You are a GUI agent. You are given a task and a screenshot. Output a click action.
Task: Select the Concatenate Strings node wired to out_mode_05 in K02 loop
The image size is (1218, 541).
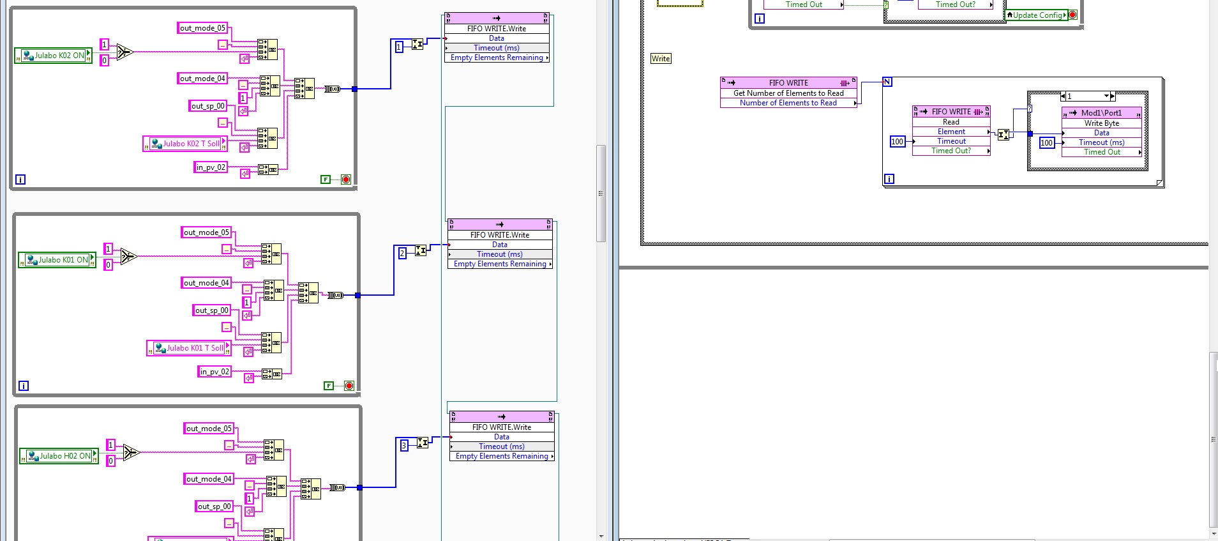tap(267, 49)
